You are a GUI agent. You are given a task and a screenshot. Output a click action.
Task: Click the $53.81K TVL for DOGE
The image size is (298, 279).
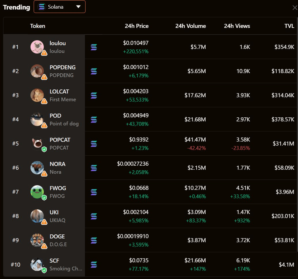[x=284, y=240]
